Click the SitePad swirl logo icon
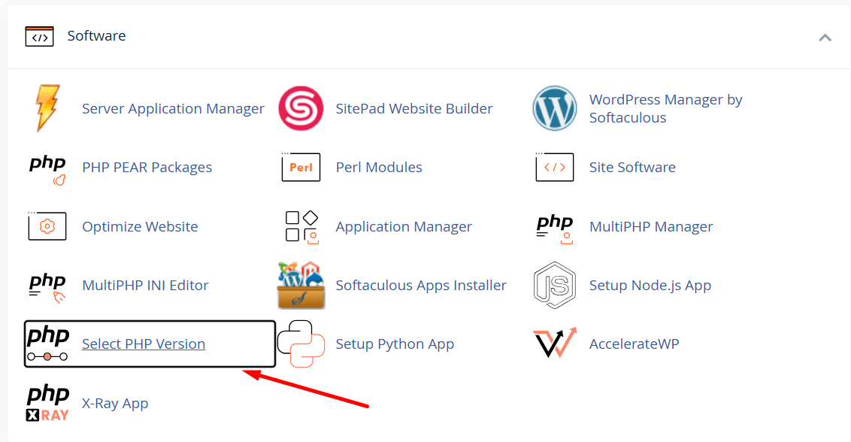851x442 pixels. click(x=301, y=108)
